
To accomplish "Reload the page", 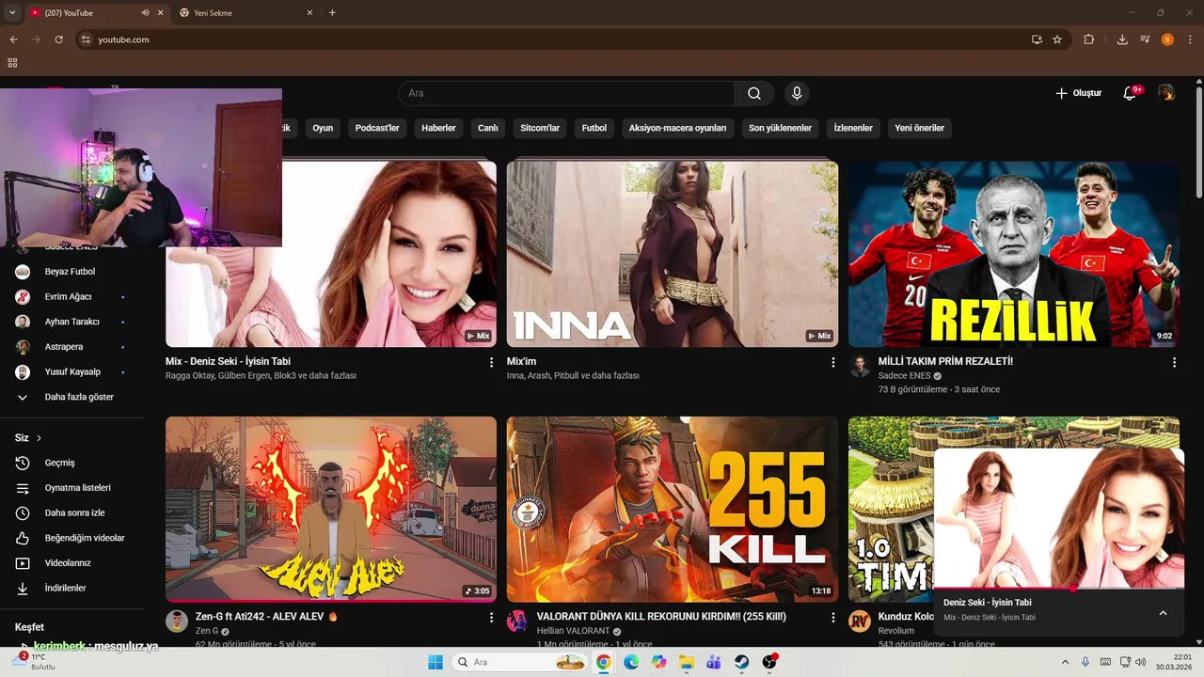I will click(x=58, y=39).
